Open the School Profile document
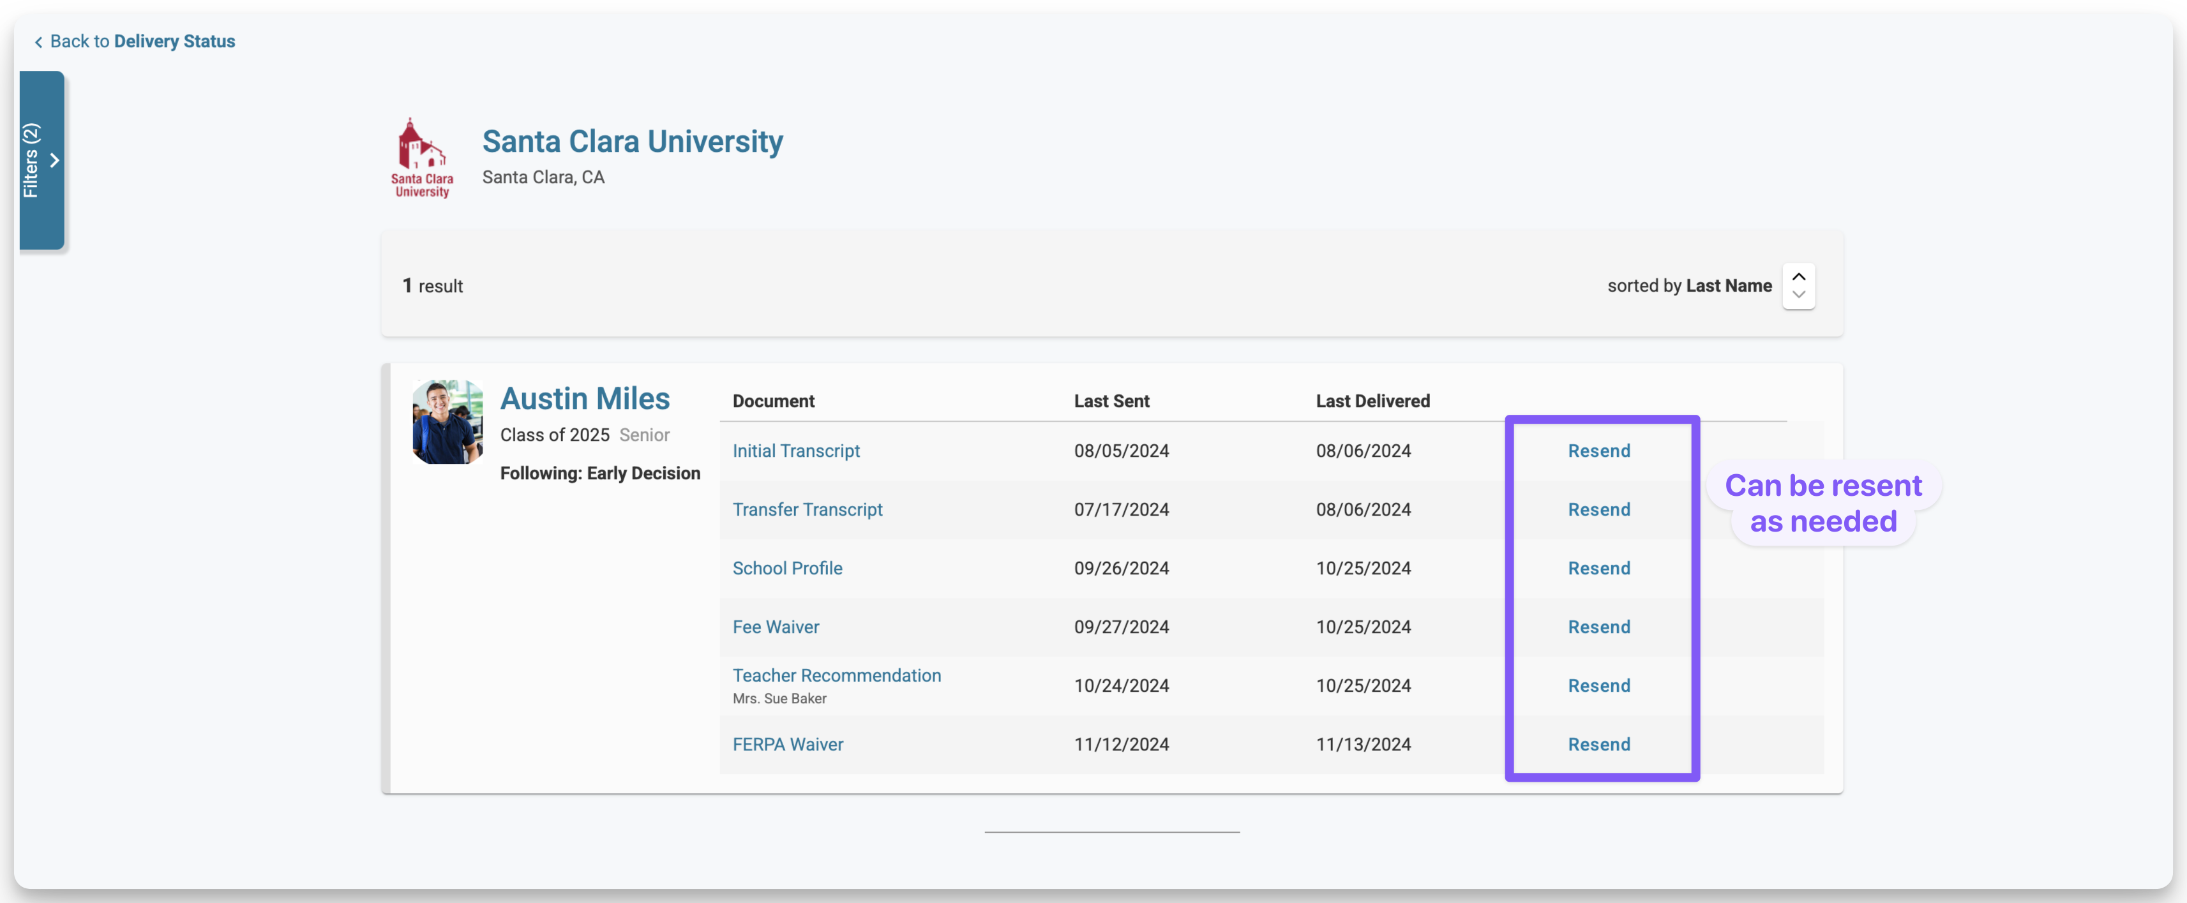Viewport: 2187px width, 903px height. (787, 568)
